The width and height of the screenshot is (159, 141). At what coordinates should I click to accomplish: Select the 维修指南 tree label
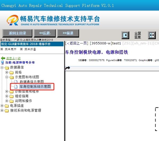pyautogui.click(x=22, y=96)
